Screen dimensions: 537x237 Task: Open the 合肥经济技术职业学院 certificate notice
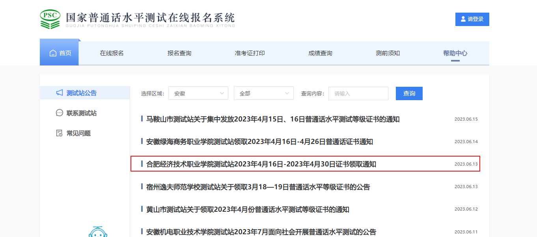[261, 164]
